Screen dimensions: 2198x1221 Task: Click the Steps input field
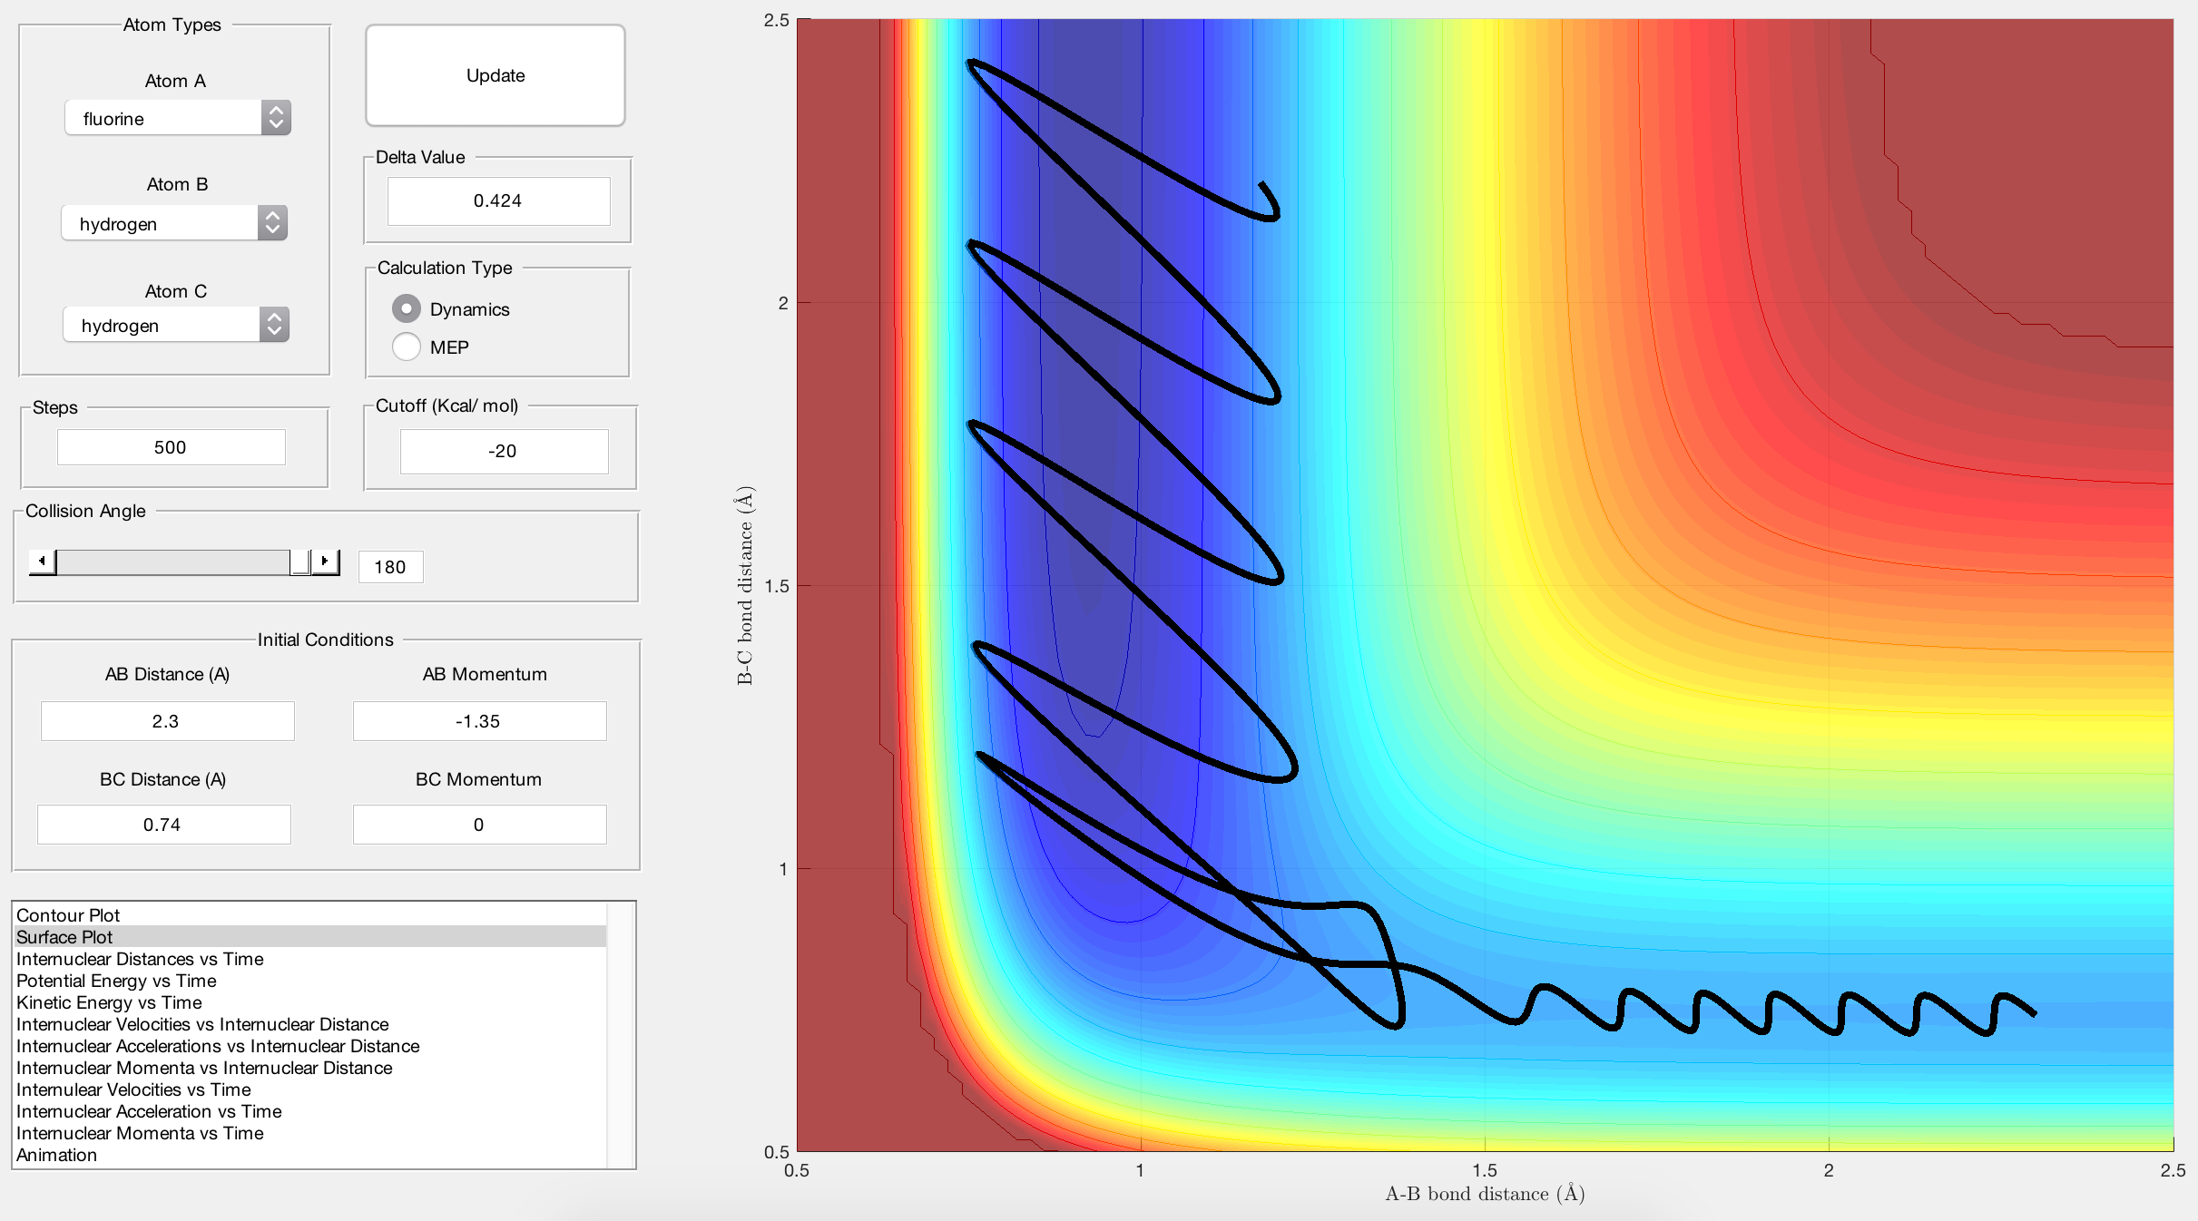click(x=171, y=447)
